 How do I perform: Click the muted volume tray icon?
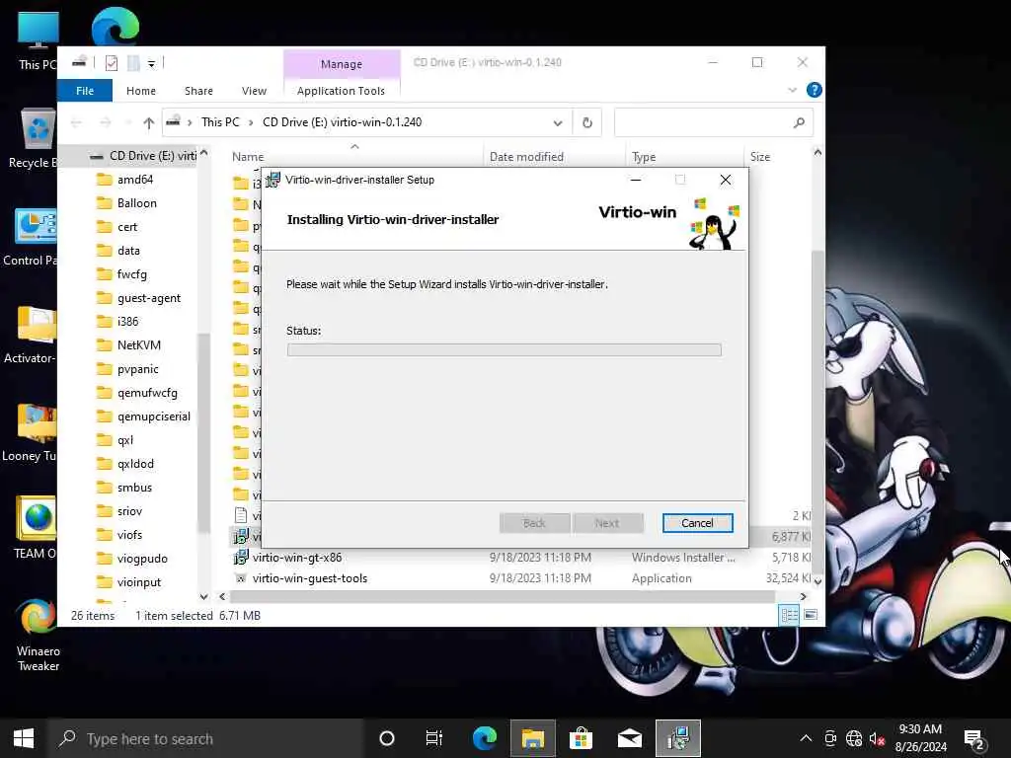point(877,738)
